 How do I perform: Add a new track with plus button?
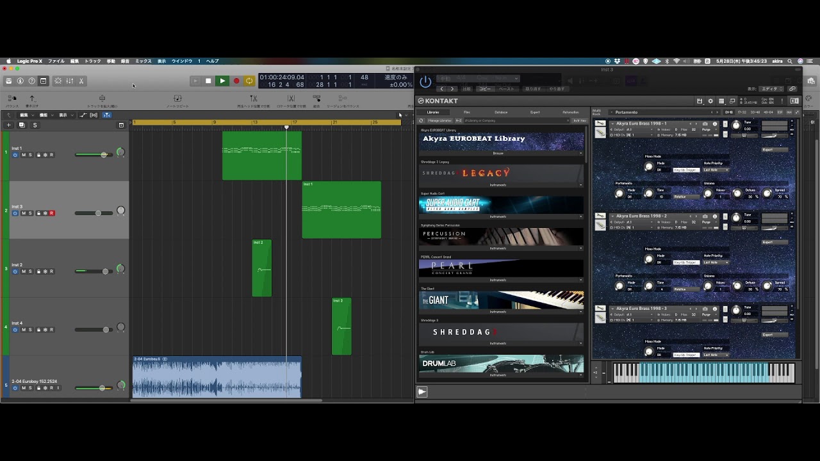click(9, 125)
